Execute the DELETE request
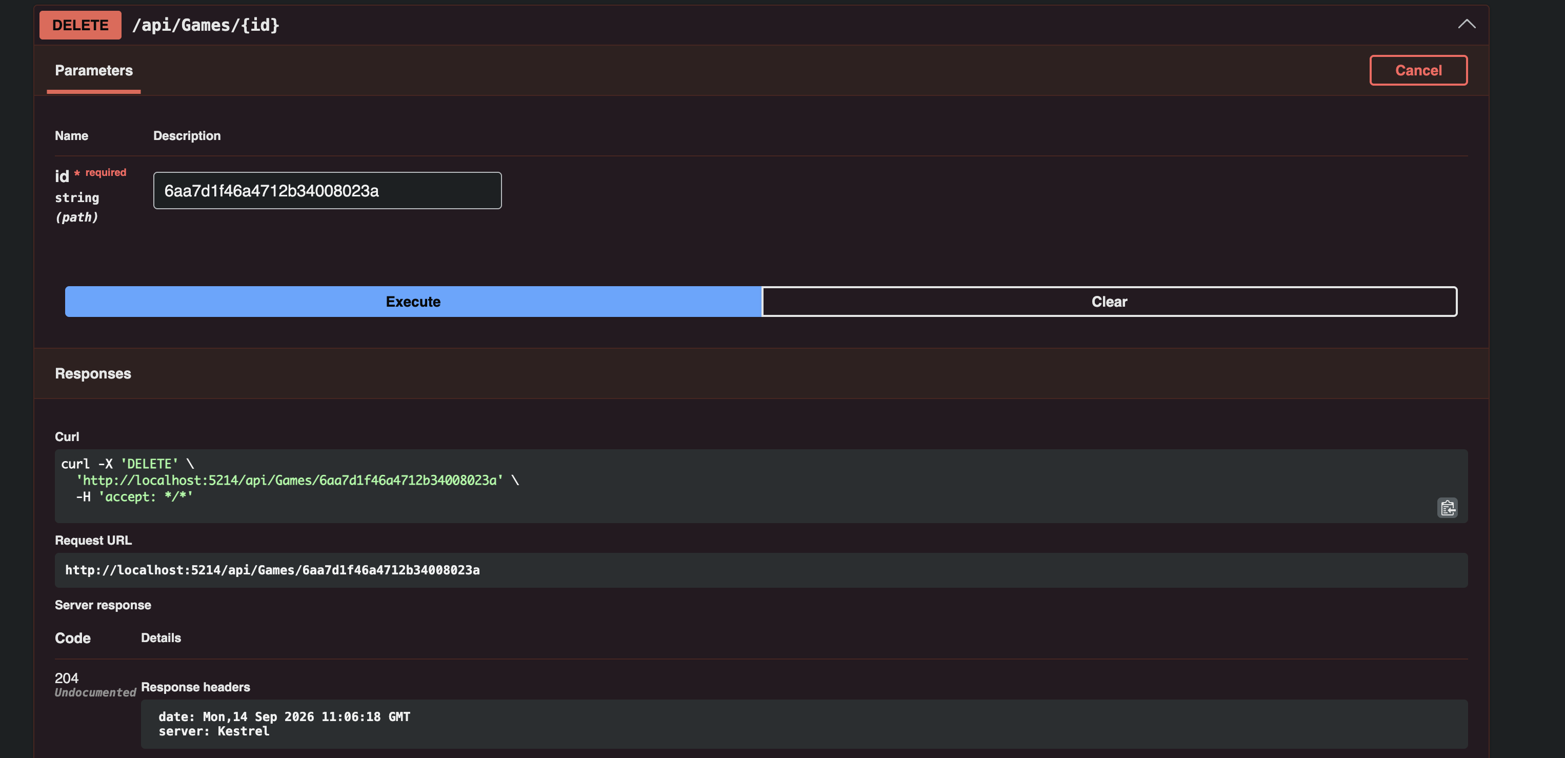1565x758 pixels. [x=413, y=302]
